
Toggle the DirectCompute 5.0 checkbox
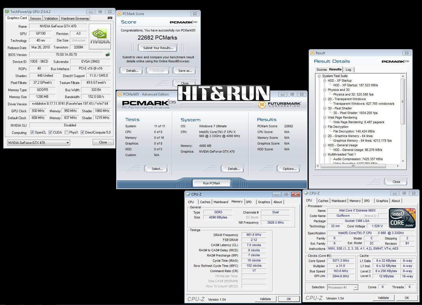(x=82, y=132)
